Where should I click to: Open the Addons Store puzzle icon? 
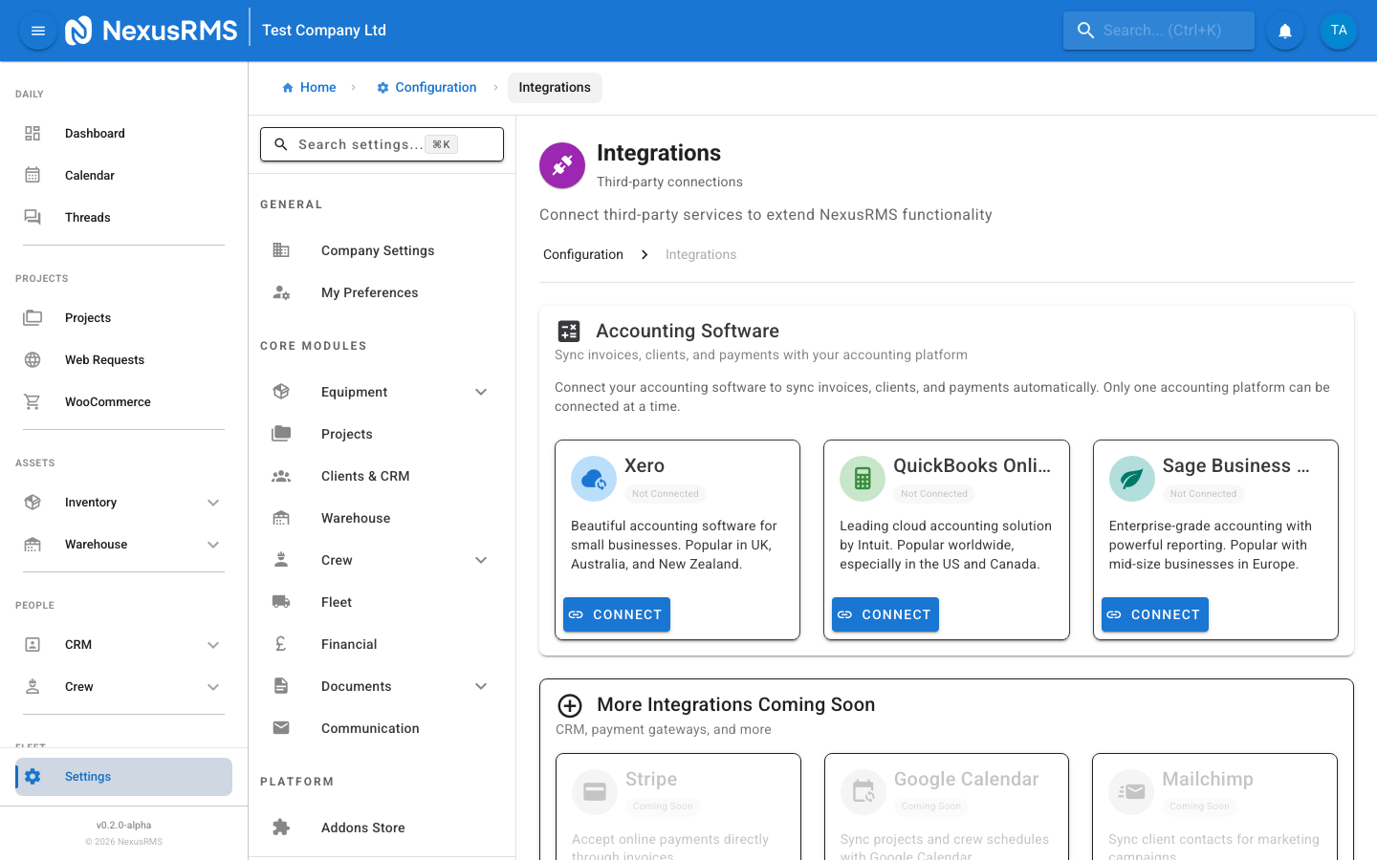click(280, 827)
